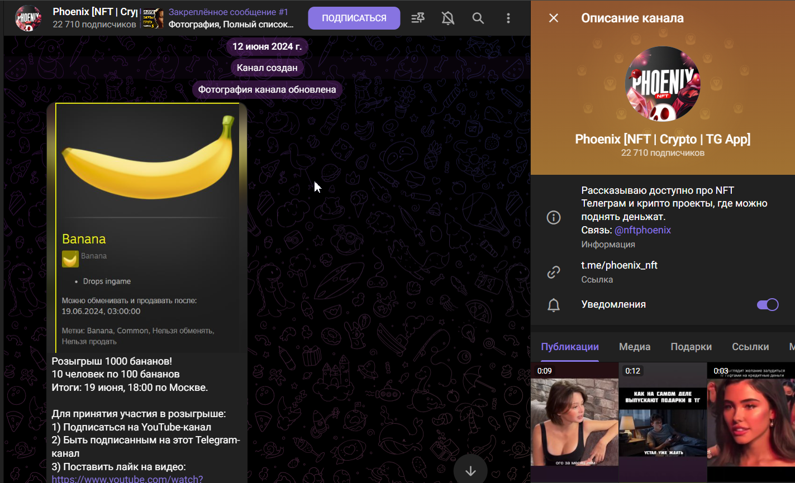This screenshot has height=483, width=795.
Task: Click the pinned message thumbnail image
Action: point(152,18)
